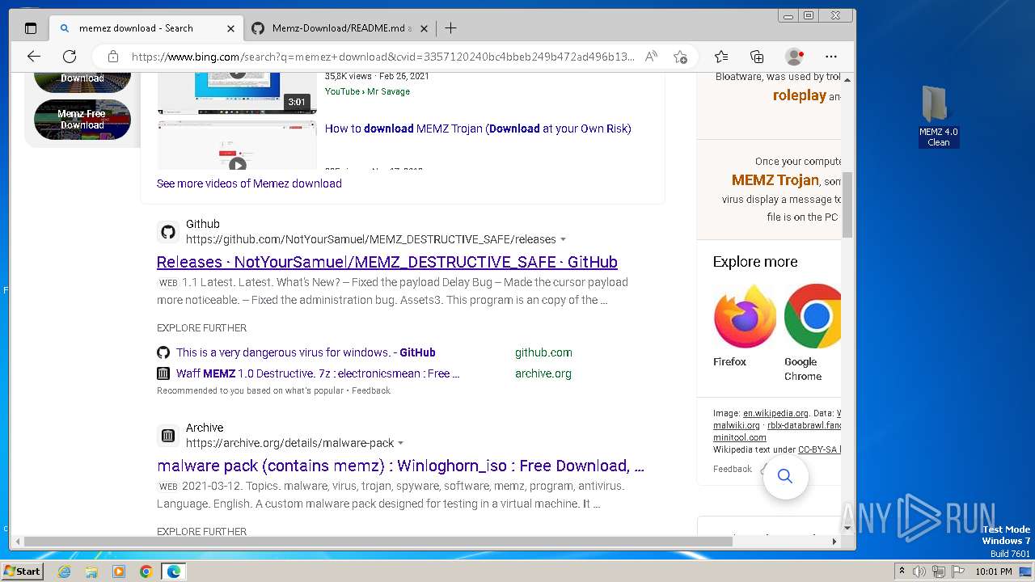Open malware pack (contains memz) result

click(x=400, y=466)
